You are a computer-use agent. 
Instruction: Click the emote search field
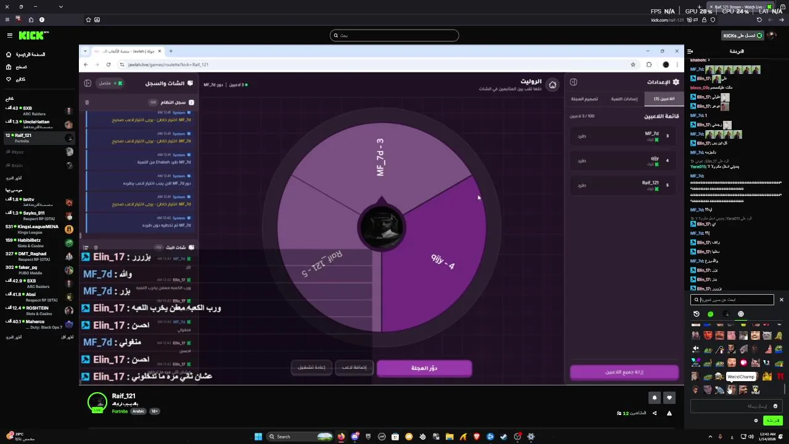click(732, 300)
